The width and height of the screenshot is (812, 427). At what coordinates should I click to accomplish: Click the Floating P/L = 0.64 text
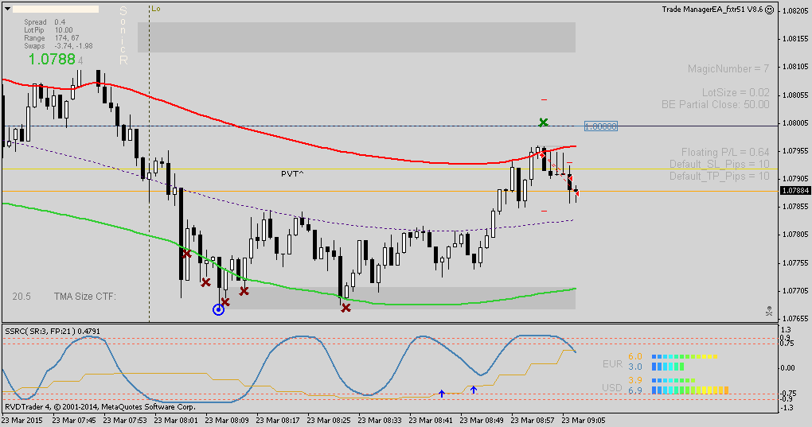click(725, 152)
